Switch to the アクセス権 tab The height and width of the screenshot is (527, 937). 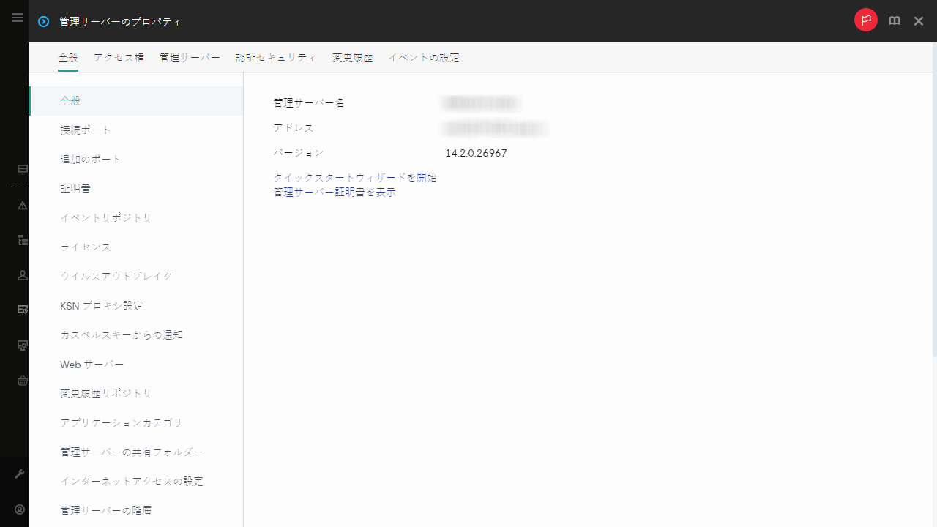coord(119,57)
